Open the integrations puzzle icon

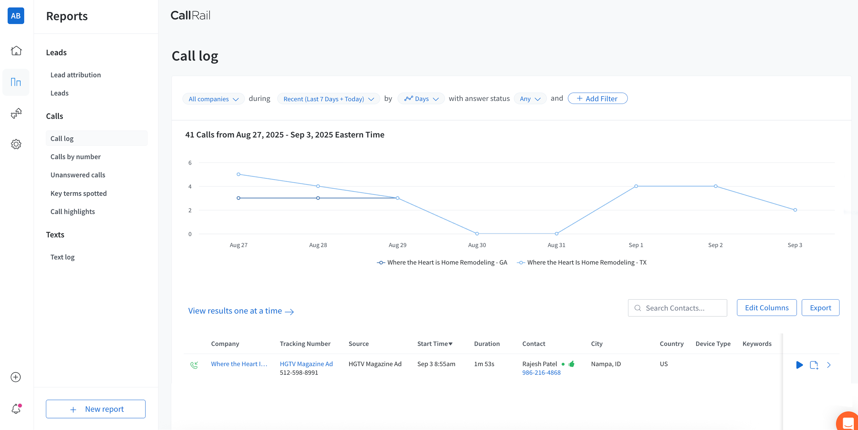click(x=16, y=113)
